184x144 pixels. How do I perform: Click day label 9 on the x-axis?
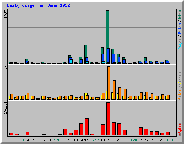point(55,140)
